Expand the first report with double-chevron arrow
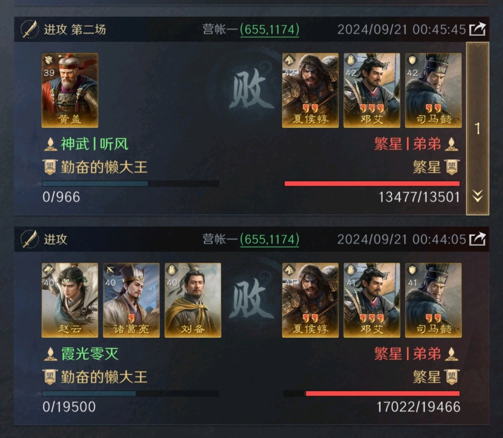Viewport: 503px width, 438px height. 478,196
